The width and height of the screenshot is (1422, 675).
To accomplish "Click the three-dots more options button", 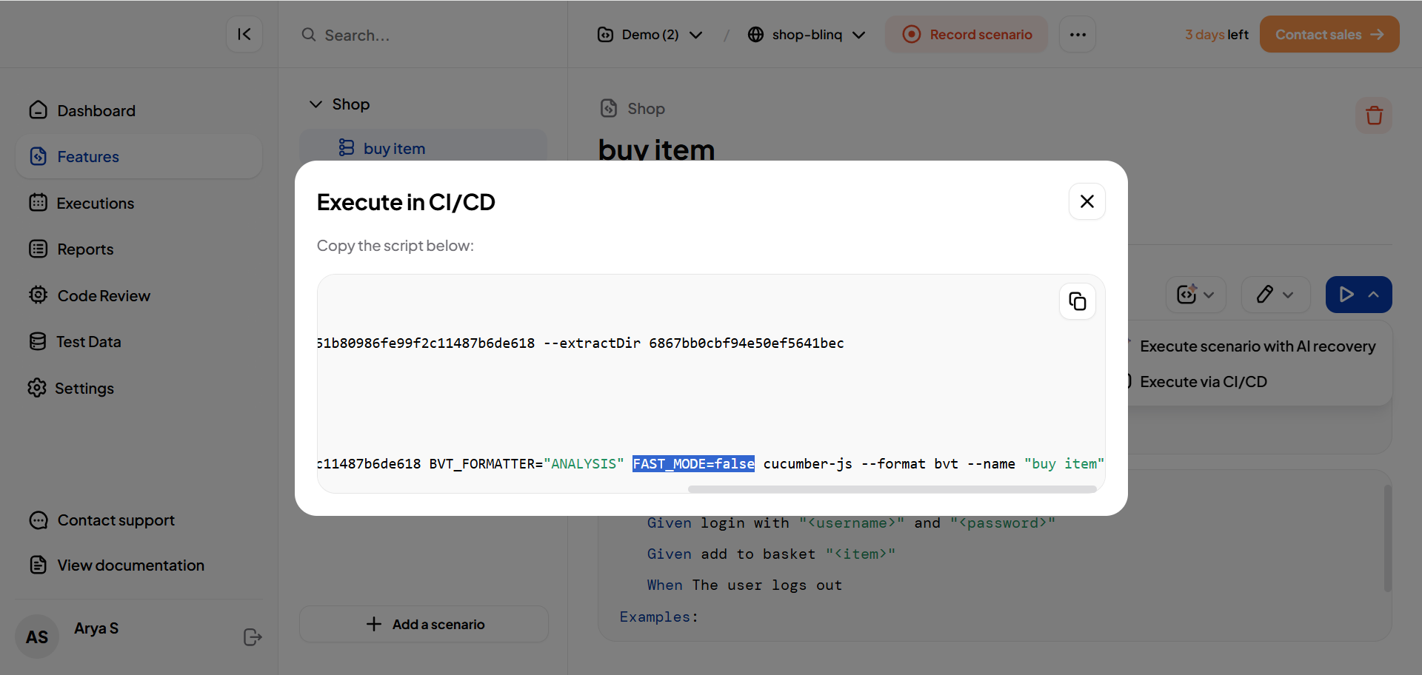I will pyautogui.click(x=1077, y=35).
